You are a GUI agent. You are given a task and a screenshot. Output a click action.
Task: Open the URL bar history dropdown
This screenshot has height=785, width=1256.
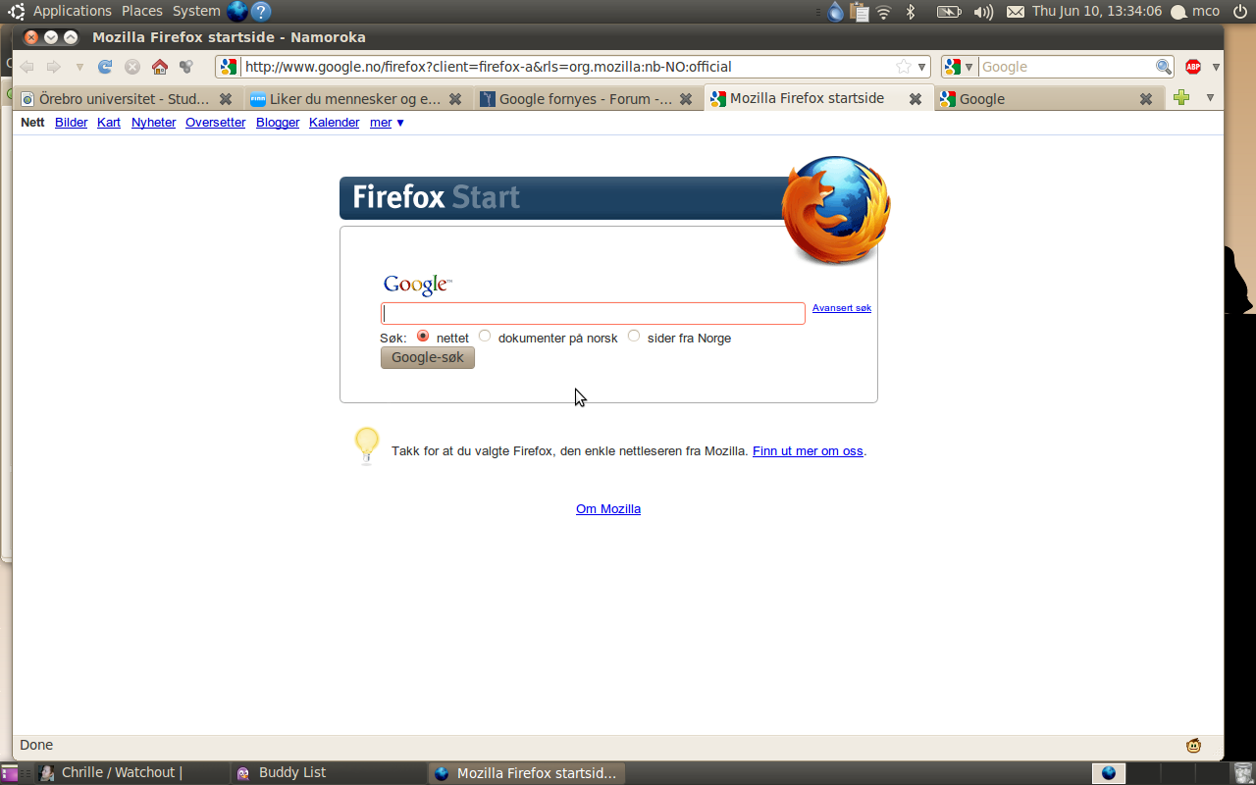922,67
